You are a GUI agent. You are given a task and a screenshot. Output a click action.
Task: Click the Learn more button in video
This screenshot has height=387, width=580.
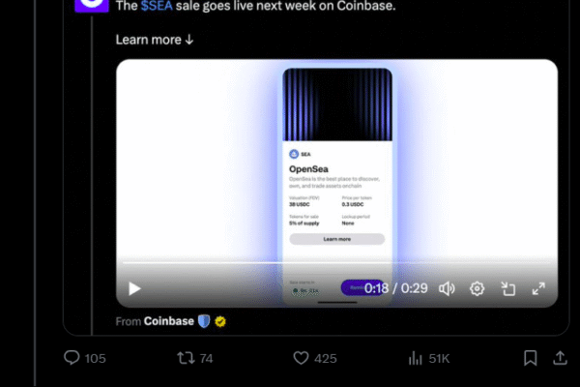click(x=337, y=239)
